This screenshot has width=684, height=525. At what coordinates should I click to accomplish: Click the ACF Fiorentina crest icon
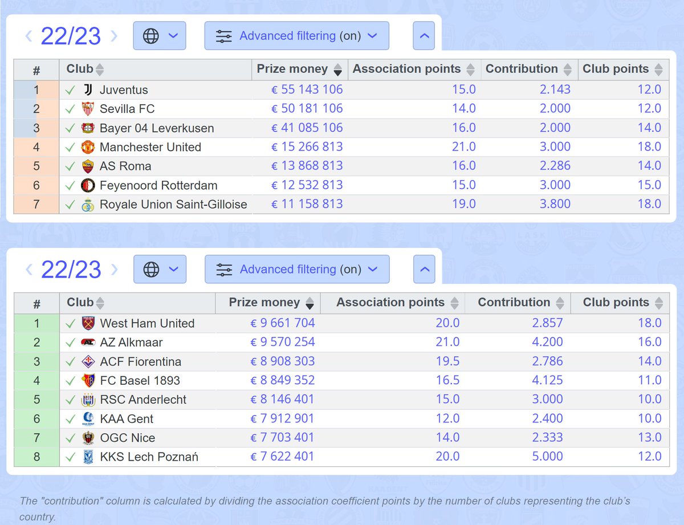88,361
